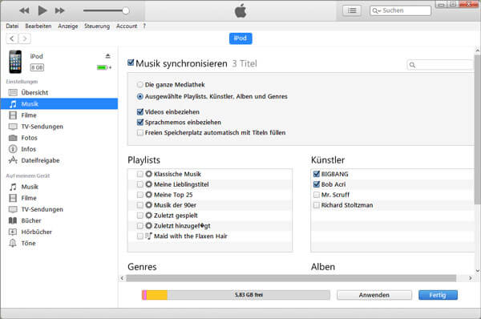Open the Datei menu

tap(12, 26)
